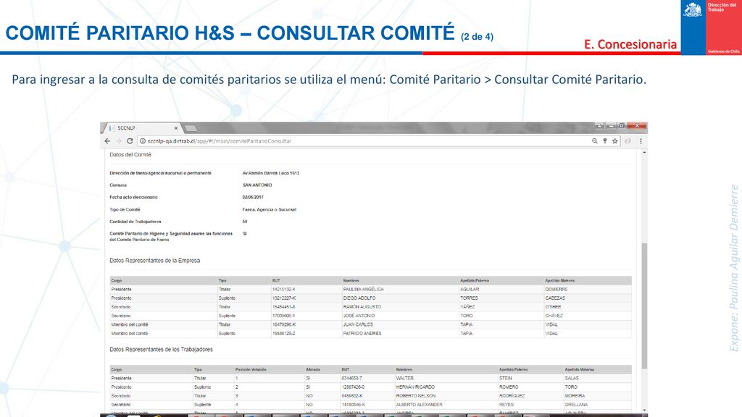Close the SCCNLP browser tab

pos(175,128)
